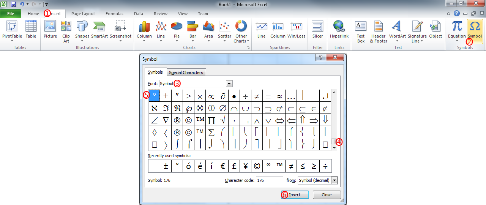
Task: Choose the Area chart type
Action: pos(208,31)
